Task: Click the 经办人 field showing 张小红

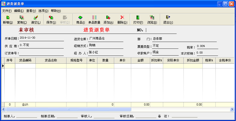Action: point(106,53)
